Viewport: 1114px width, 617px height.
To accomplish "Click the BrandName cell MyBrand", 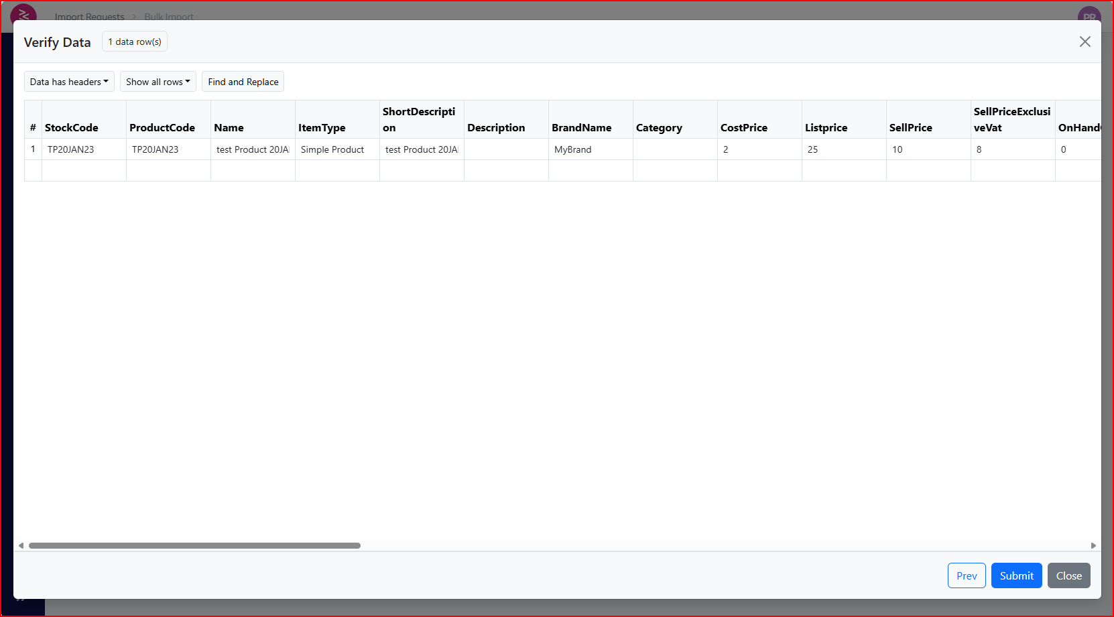I will point(573,149).
